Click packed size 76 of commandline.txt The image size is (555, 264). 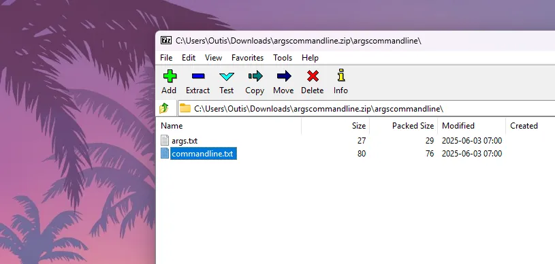pyautogui.click(x=429, y=154)
